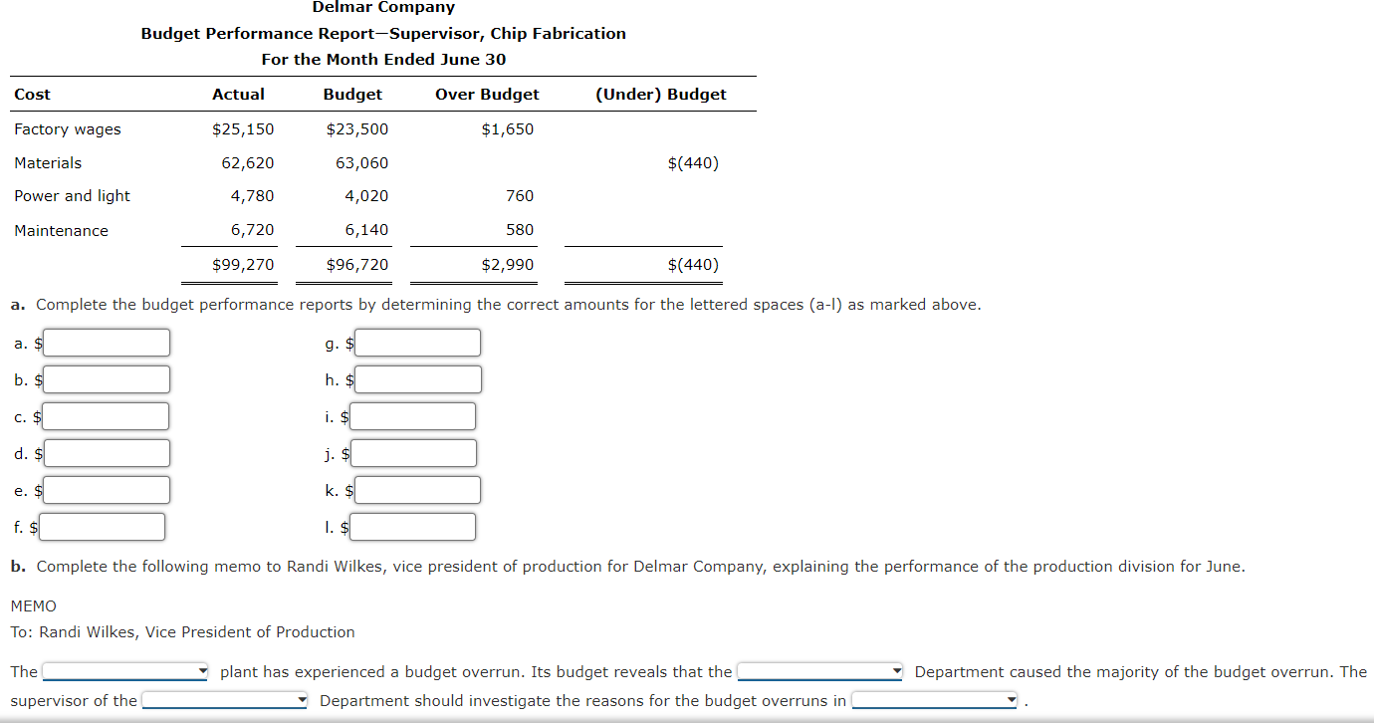
Task: Click the input field for answer j
Action: coord(413,453)
